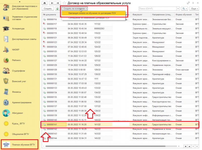Clear the search field with the x
The height and width of the screenshot is (150, 202).
pyautogui.click(x=178, y=9)
